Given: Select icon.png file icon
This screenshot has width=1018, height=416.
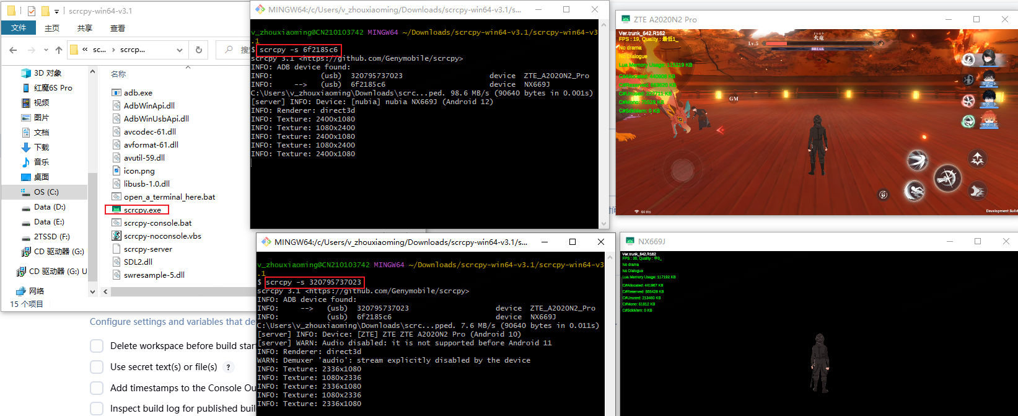Looking at the screenshot, I should coord(116,170).
